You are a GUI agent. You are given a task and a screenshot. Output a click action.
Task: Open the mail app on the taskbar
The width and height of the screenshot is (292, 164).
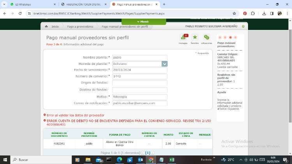[x=99, y=160]
